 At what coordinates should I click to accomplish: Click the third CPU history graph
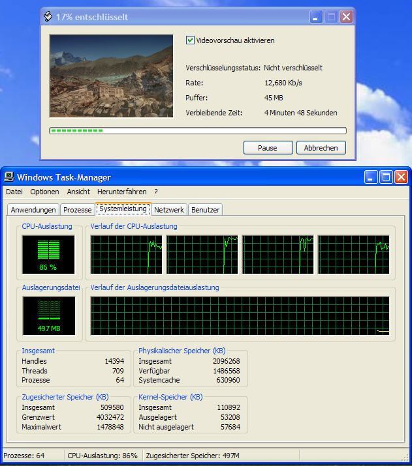(x=278, y=255)
